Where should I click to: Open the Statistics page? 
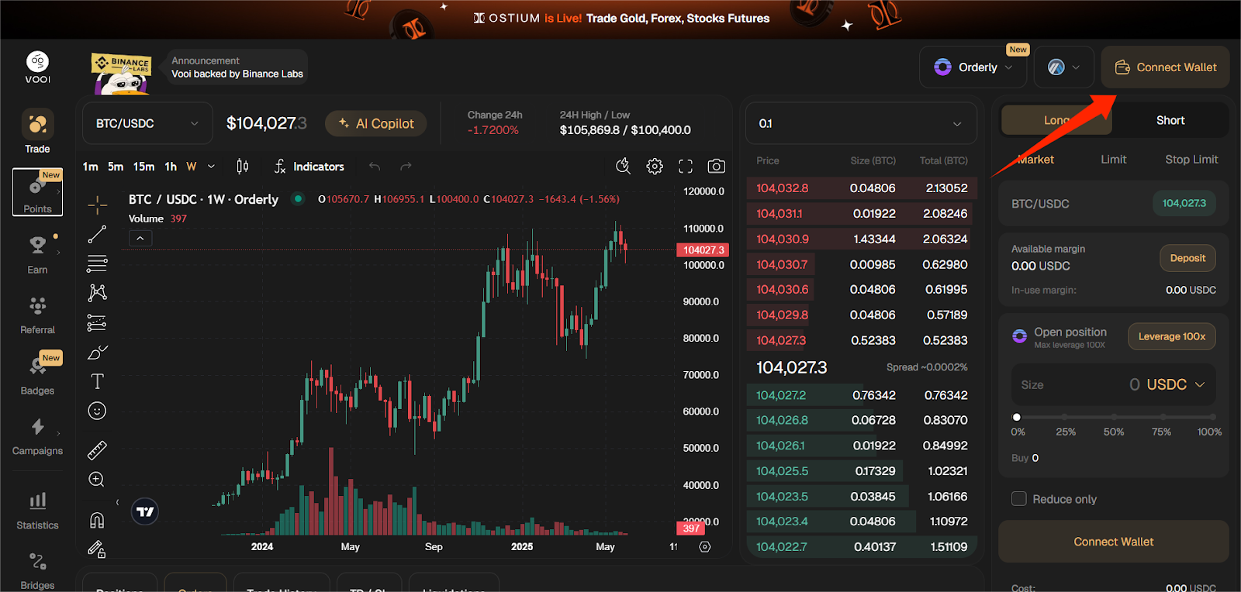(x=37, y=511)
